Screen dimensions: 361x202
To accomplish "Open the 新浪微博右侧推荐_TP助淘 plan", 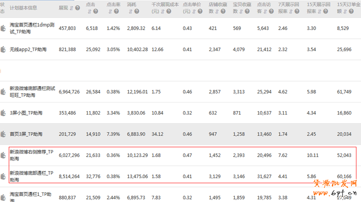I will pos(32,155).
